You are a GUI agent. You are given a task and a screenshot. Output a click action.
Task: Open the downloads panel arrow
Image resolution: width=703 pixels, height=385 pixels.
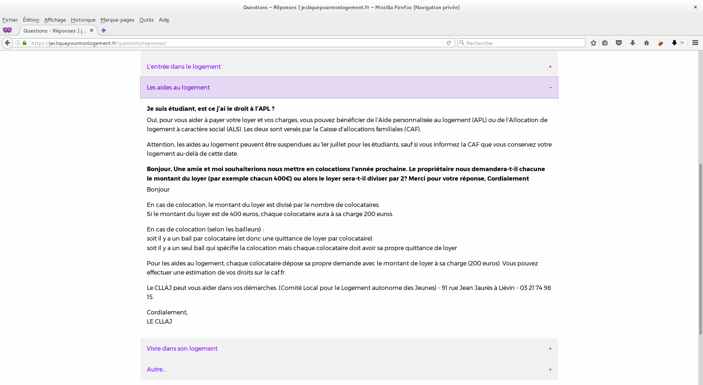coord(633,43)
